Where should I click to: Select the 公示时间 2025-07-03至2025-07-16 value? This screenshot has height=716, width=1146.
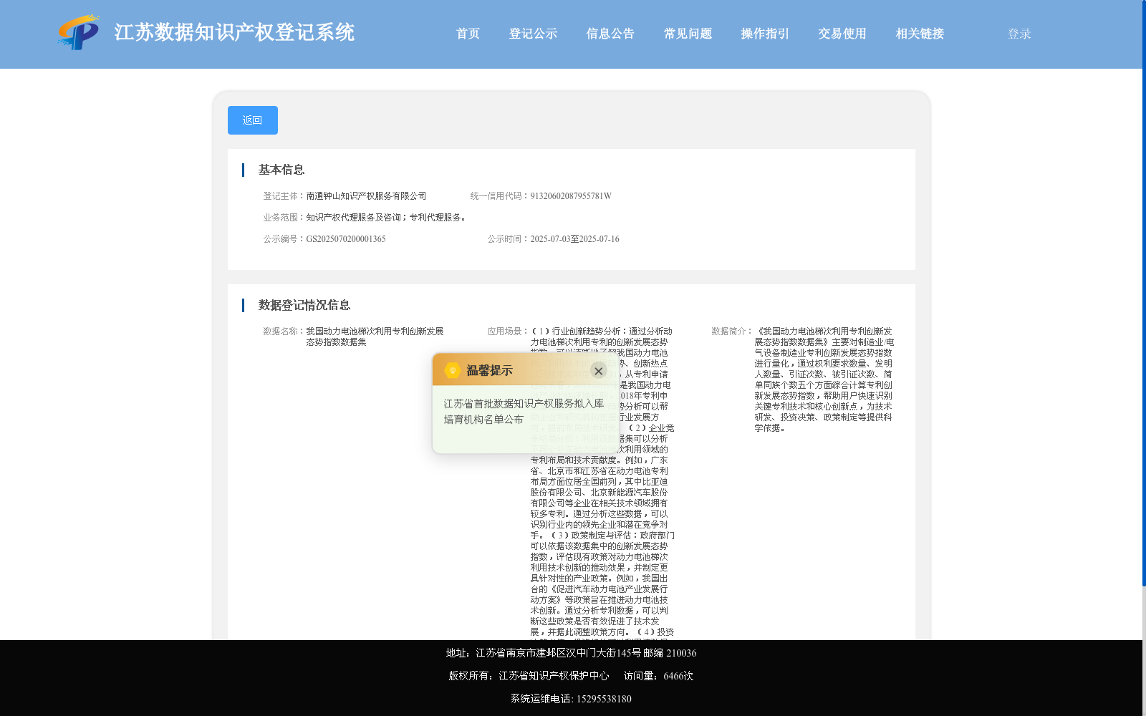point(574,239)
